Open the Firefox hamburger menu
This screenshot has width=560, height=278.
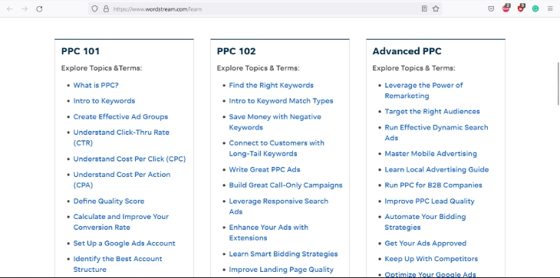click(550, 9)
